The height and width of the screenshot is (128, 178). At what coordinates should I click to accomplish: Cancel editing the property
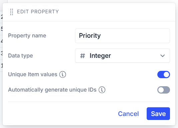coord(128,114)
